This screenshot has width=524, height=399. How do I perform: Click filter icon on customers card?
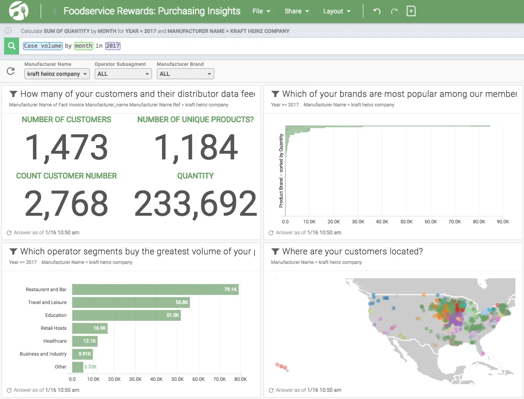[13, 94]
